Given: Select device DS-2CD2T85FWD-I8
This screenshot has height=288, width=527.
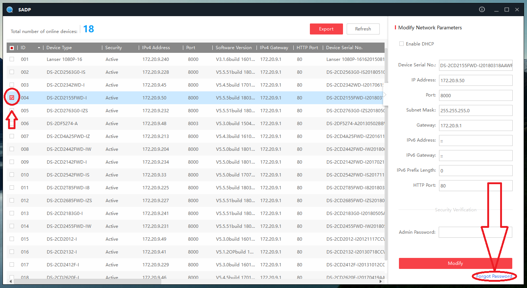Looking at the screenshot, I should [68, 187].
